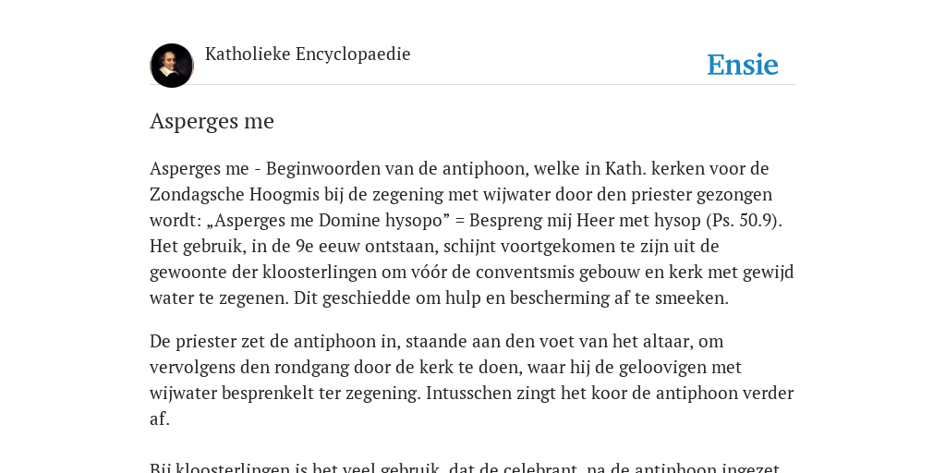Click the round author portrait avatar
This screenshot has width=946, height=473.
tap(172, 66)
